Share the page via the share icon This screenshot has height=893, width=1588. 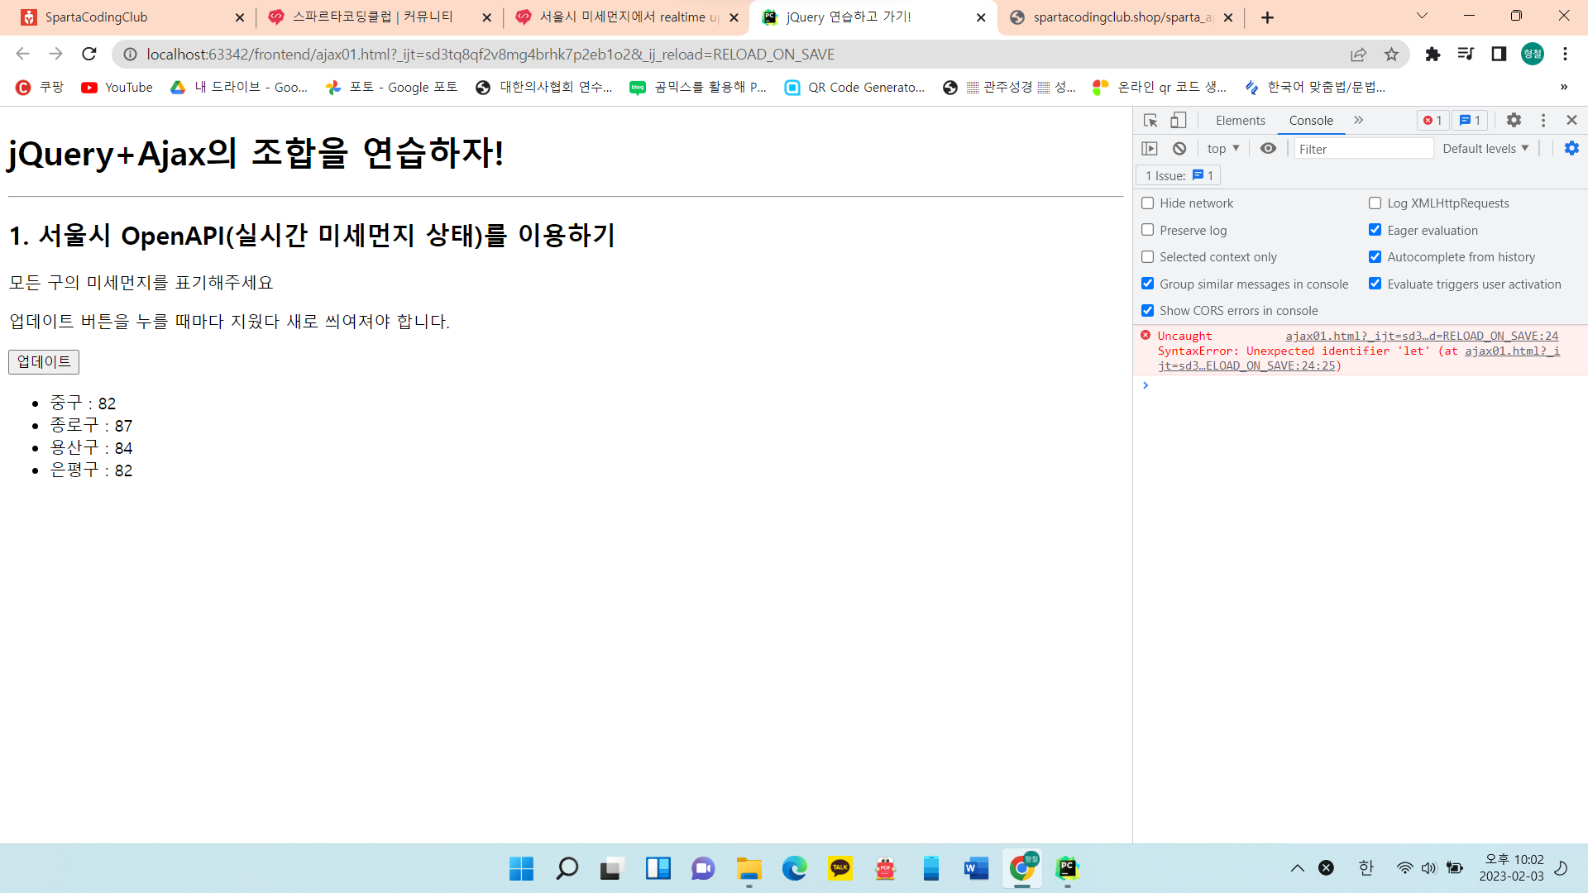coord(1358,55)
